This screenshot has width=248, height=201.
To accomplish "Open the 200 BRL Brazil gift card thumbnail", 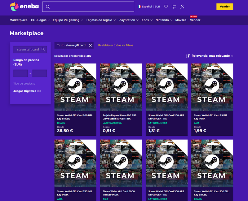I will click(x=75, y=87).
